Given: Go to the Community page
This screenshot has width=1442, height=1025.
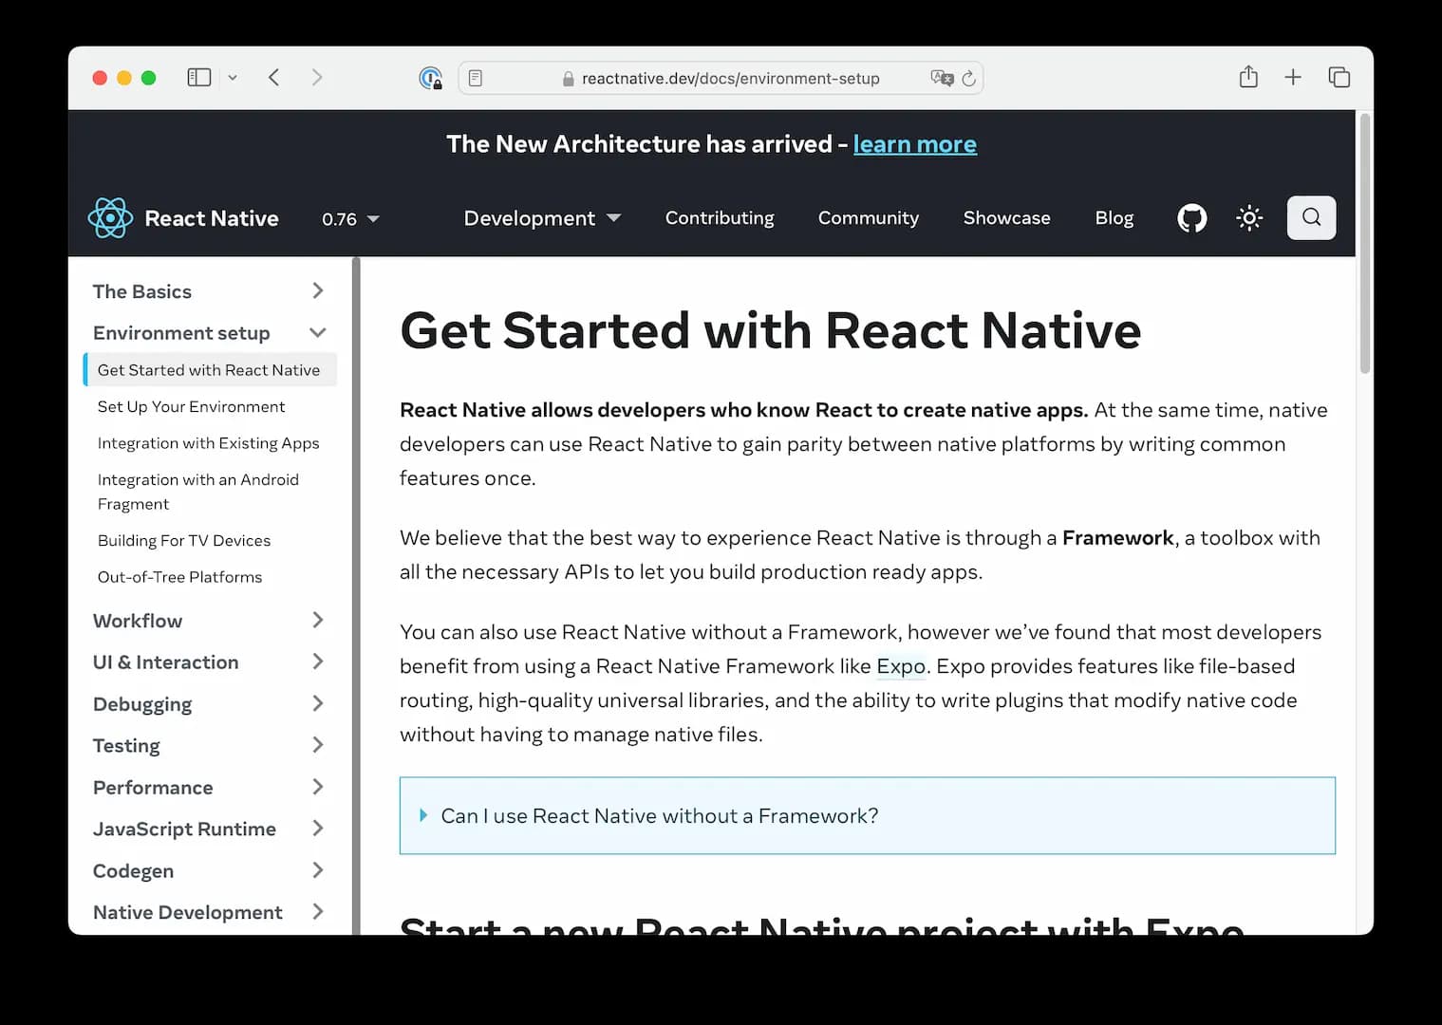Looking at the screenshot, I should pos(869,218).
